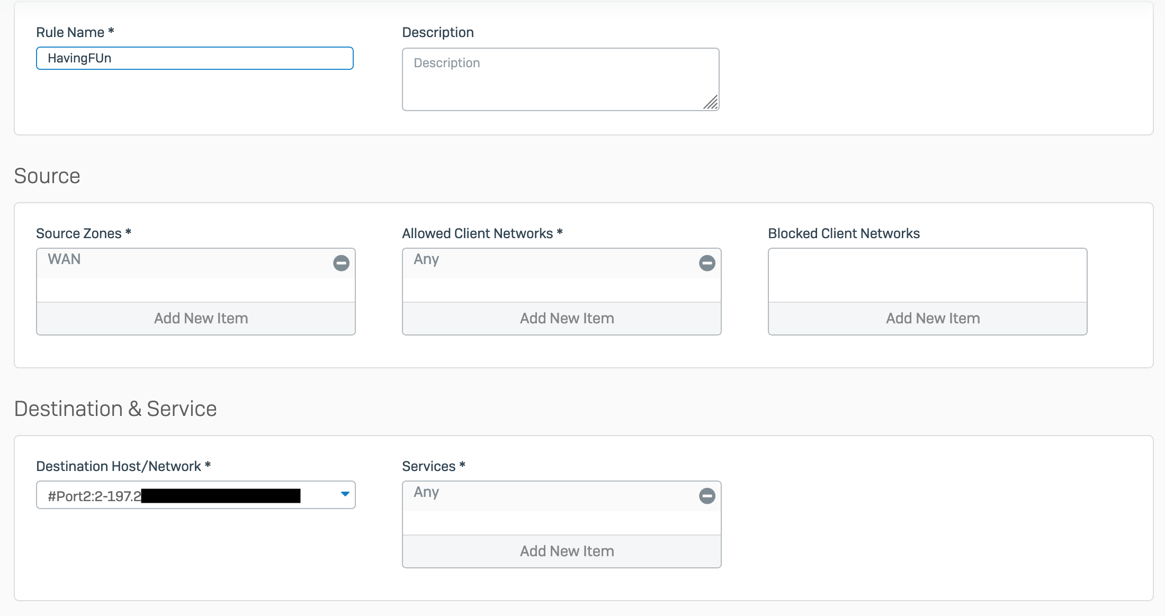This screenshot has width=1165, height=616.
Task: Remove WAN from Source Zones
Action: [x=341, y=263]
